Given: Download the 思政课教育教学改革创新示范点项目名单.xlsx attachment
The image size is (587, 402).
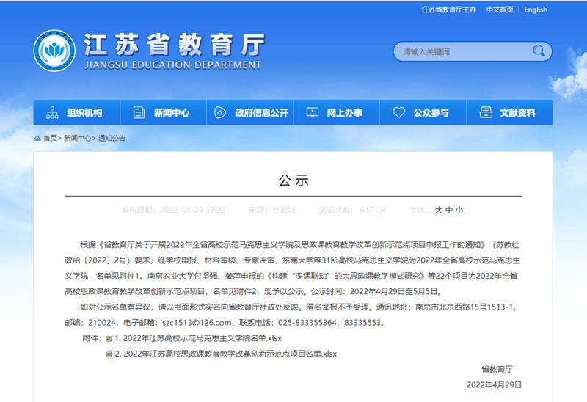Looking at the screenshot, I should [226, 354].
